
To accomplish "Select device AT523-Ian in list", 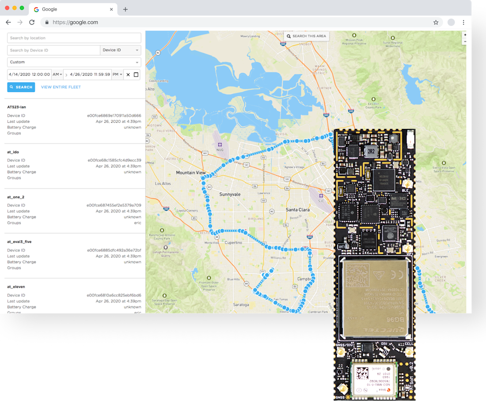I will (16, 107).
